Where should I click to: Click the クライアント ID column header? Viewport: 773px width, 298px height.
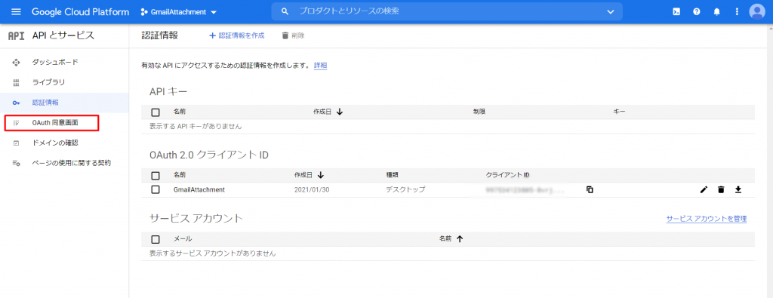tap(507, 175)
